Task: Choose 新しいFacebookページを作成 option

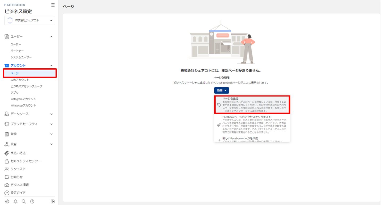Action: (x=252, y=139)
